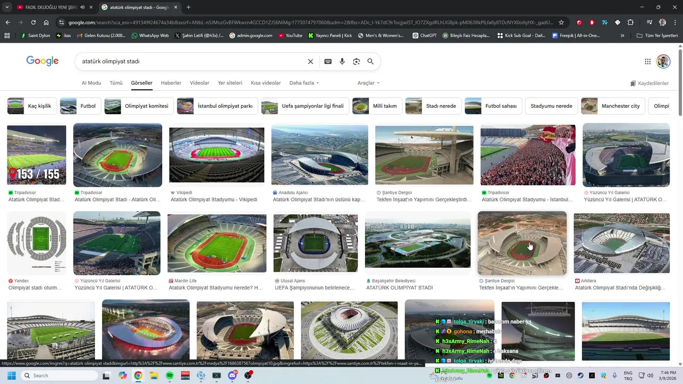
Task: View site information icon in address bar
Action: (61, 22)
